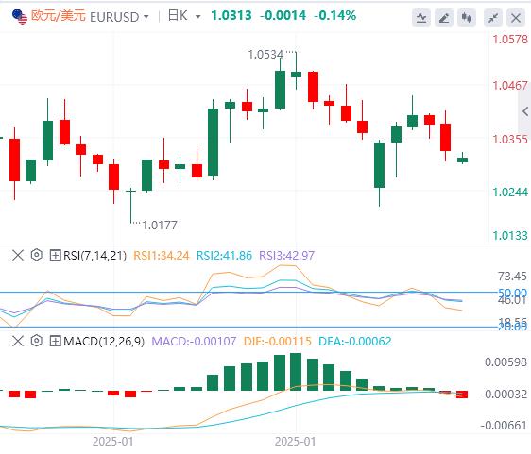This screenshot has width=531, height=454.
Task: Toggle the RSI1 orange line label
Action: tap(162, 256)
